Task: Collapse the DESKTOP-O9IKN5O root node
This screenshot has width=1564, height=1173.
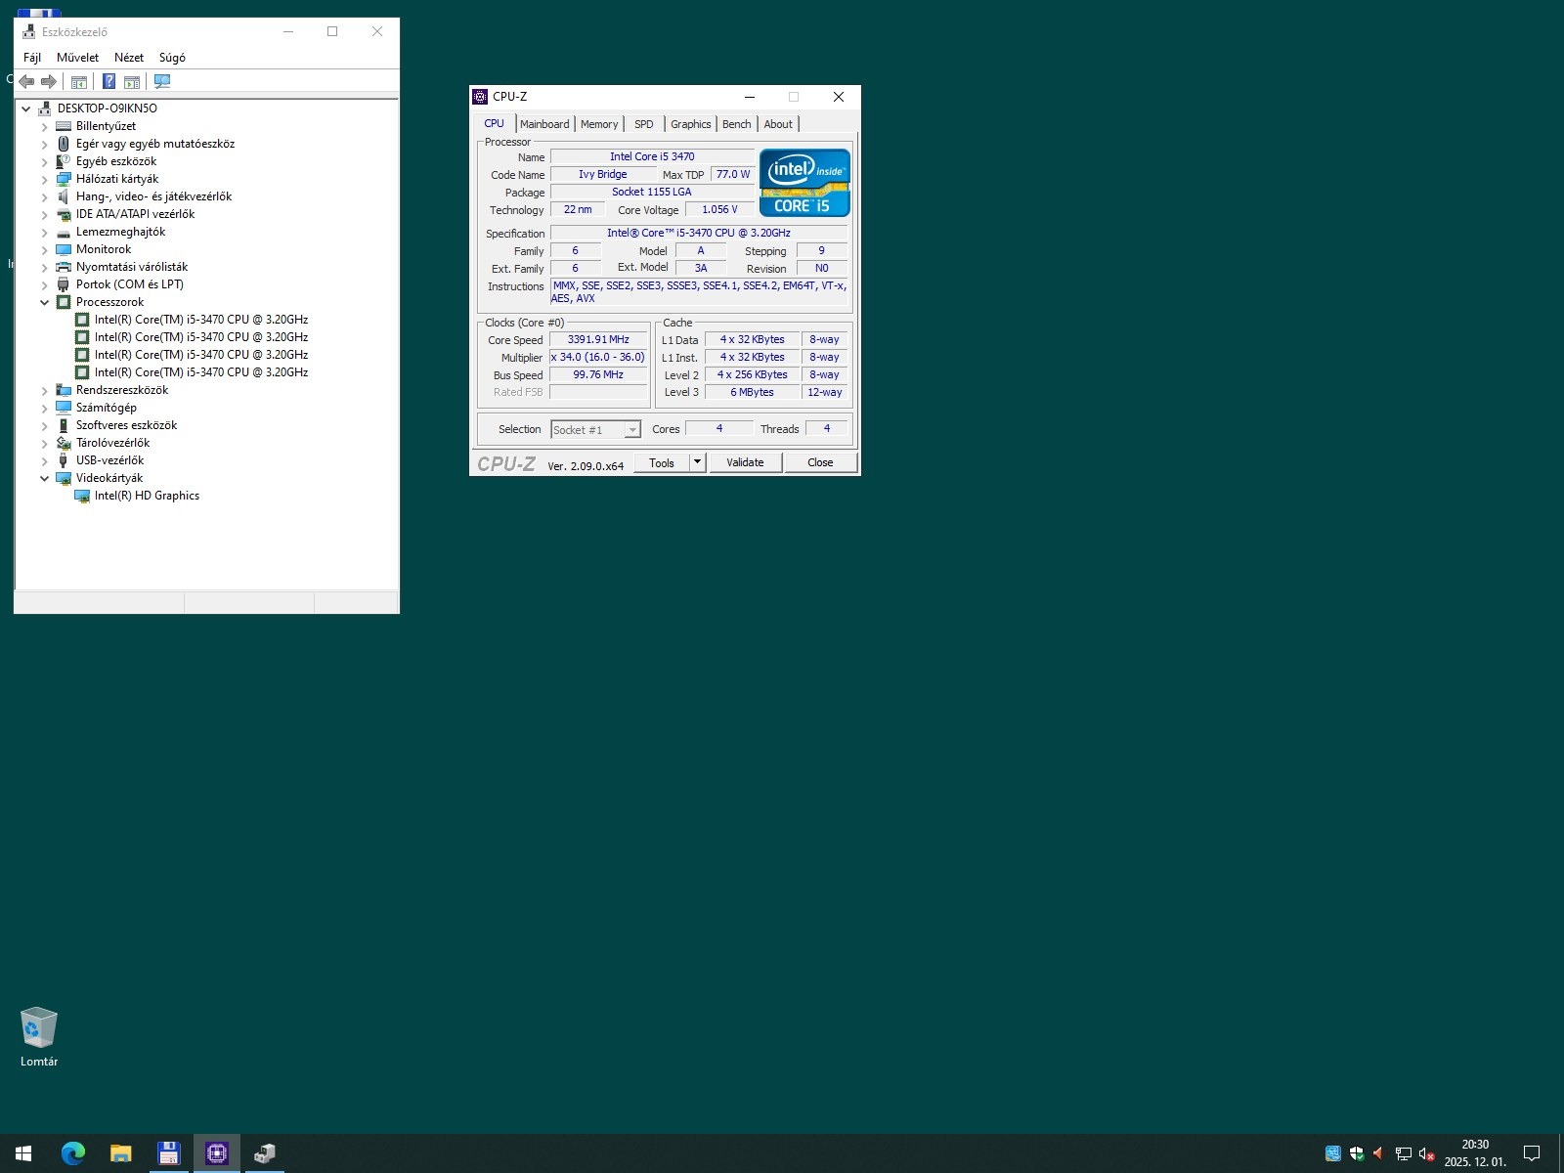Action: (x=26, y=109)
